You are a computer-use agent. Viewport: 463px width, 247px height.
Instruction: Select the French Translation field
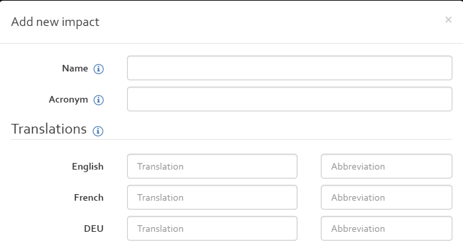(x=212, y=197)
